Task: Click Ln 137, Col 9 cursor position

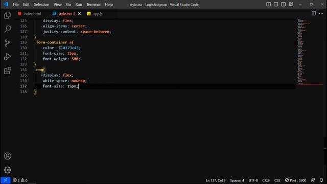Action: 216,180
